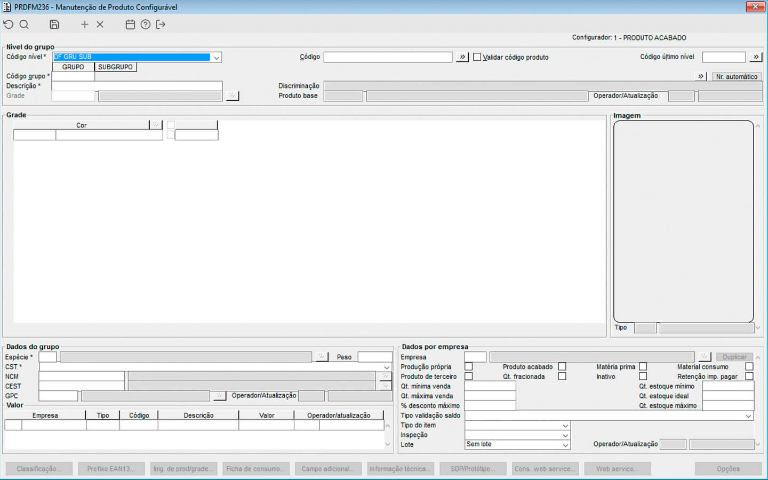This screenshot has width=768, height=480.
Task: Click the plus icon to add record
Action: click(x=84, y=25)
